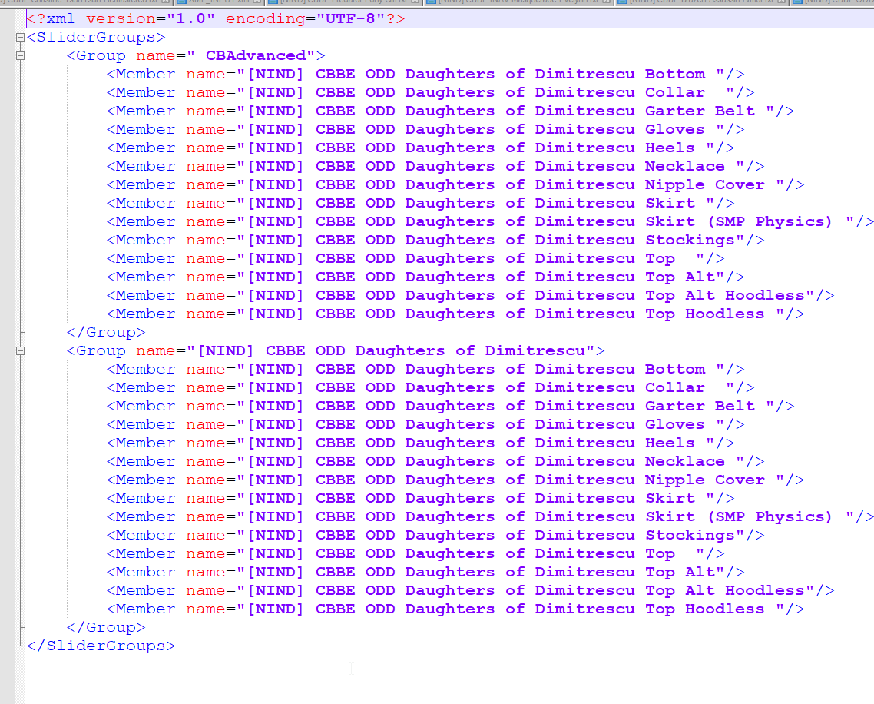Click the Necklace member in CBAdvanced group

coord(435,166)
